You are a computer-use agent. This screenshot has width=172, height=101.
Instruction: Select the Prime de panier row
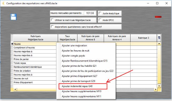coord(35,59)
